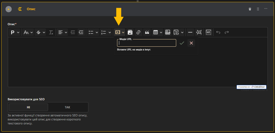Open the paragraph heading dropdown
Image resolution: width=275 pixels, height=133 pixels.
click(x=15, y=32)
